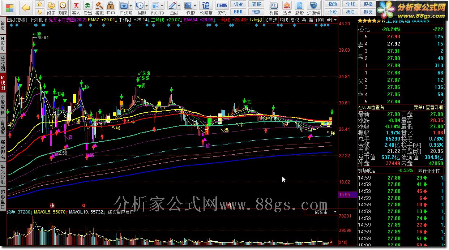Click the up arrow page icon
The image size is (449, 250).
coord(40,4)
